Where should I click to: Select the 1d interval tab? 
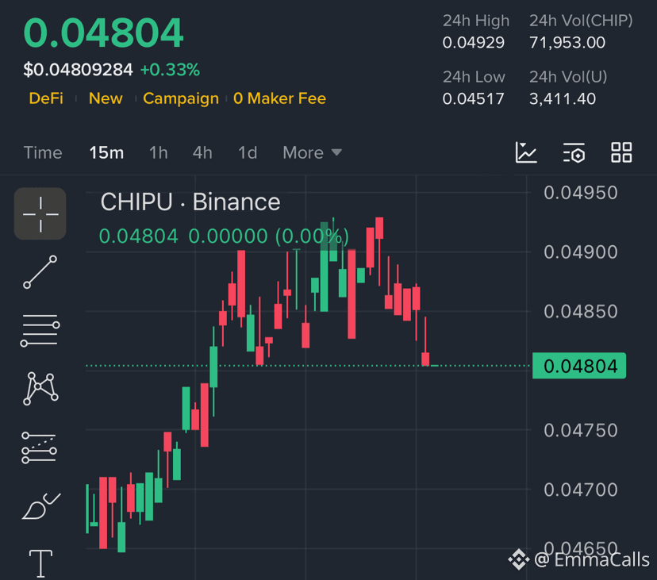pos(248,152)
